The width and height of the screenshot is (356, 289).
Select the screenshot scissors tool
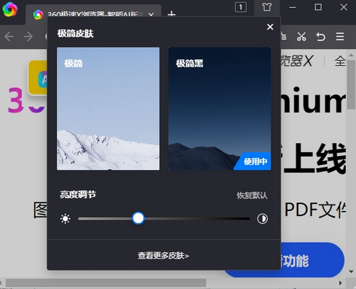[302, 37]
